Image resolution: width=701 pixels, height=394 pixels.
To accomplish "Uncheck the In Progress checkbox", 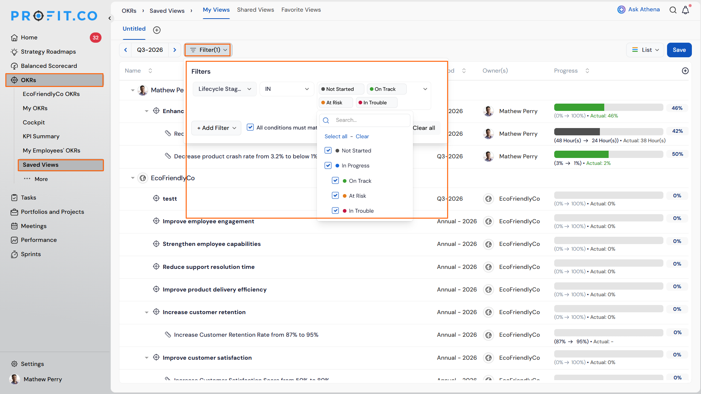I will click(x=328, y=166).
